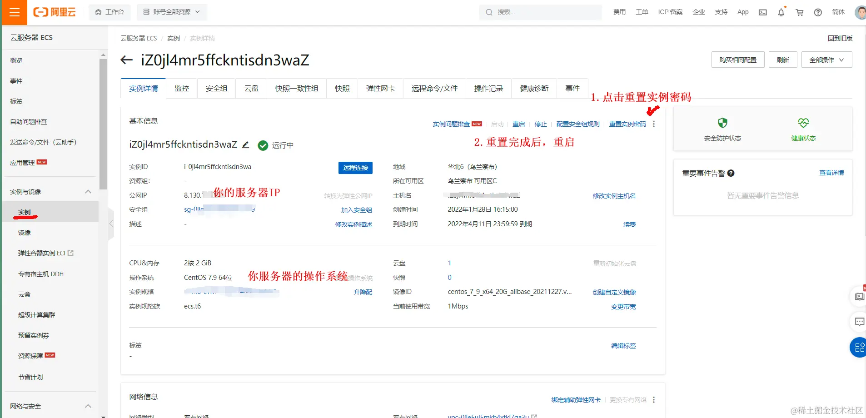
Task: Click the 加入安全组 link
Action: 357,210
